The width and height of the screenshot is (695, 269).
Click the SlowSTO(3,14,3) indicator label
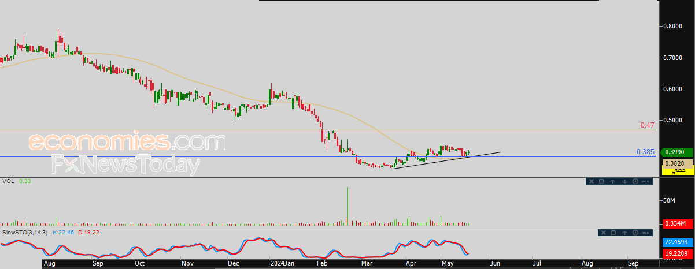pyautogui.click(x=25, y=232)
